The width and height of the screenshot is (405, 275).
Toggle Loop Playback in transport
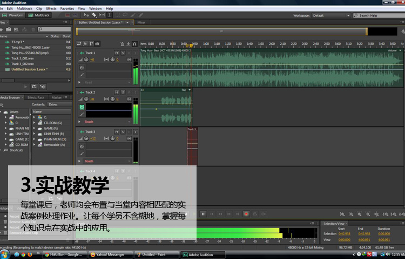[255, 214]
